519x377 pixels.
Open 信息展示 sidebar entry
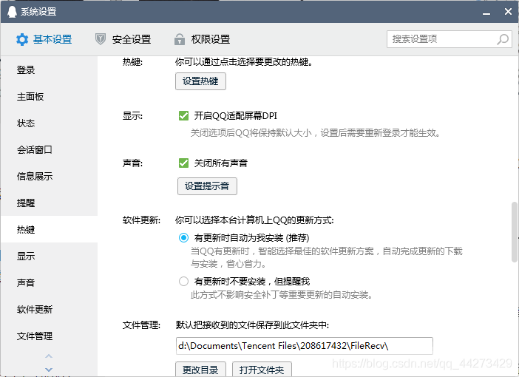click(50, 177)
